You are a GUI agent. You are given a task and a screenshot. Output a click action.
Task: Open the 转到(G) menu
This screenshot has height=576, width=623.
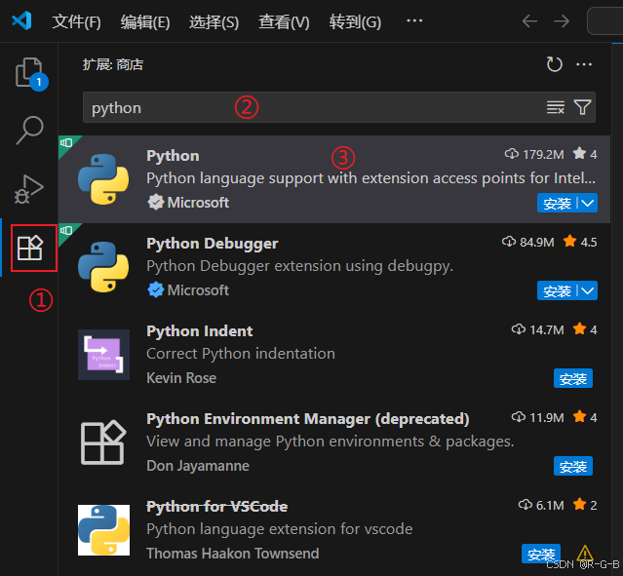355,21
